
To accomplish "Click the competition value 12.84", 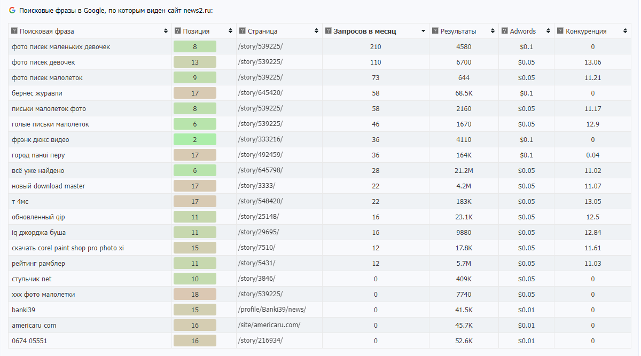I will 592,233.
